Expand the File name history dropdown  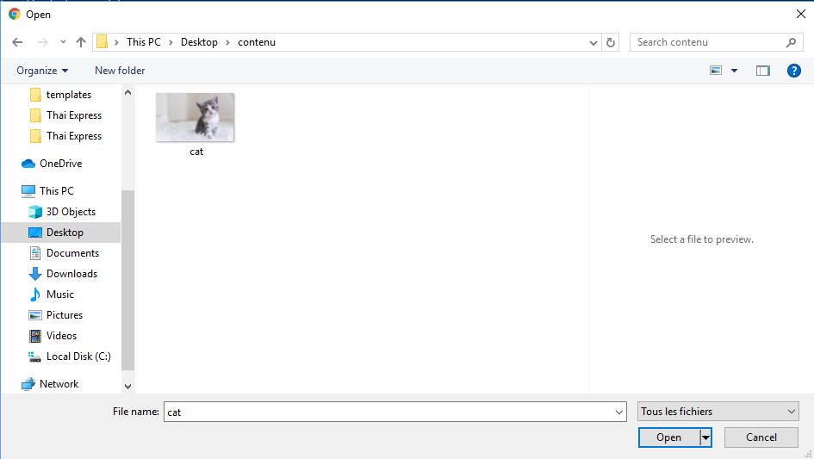point(619,412)
